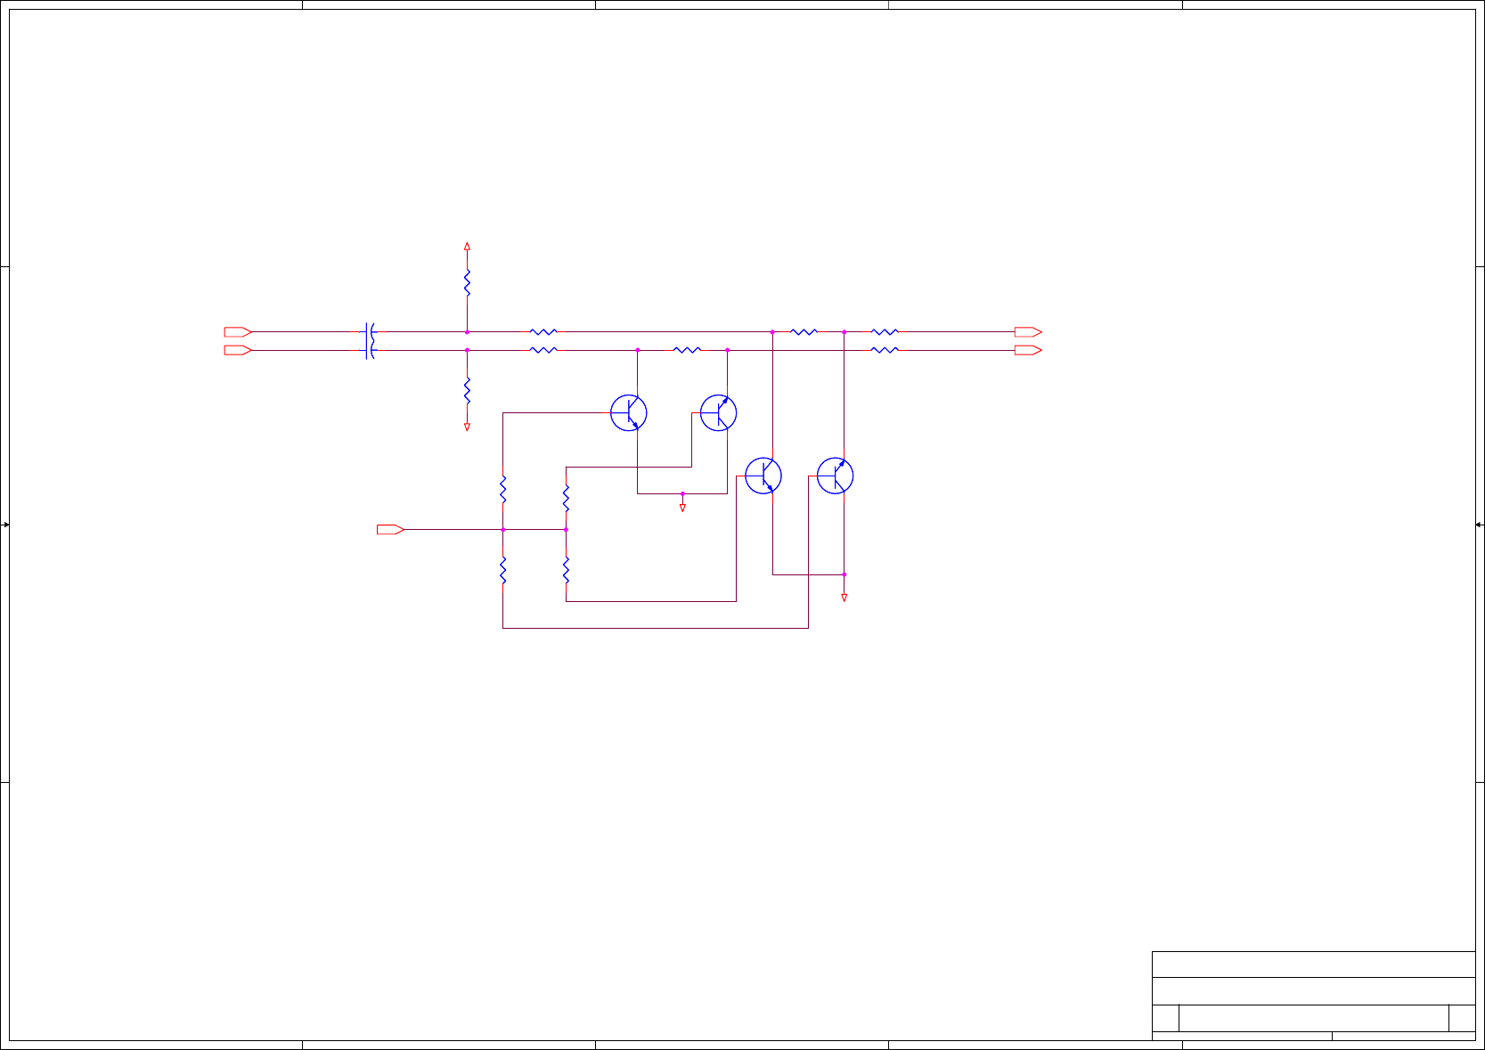Select the left transistor of the lower pair
The width and height of the screenshot is (1485, 1050).
pos(763,476)
